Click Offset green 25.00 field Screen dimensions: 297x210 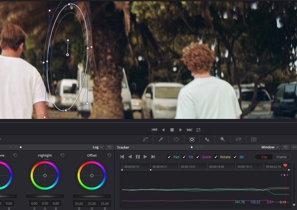(x=92, y=204)
